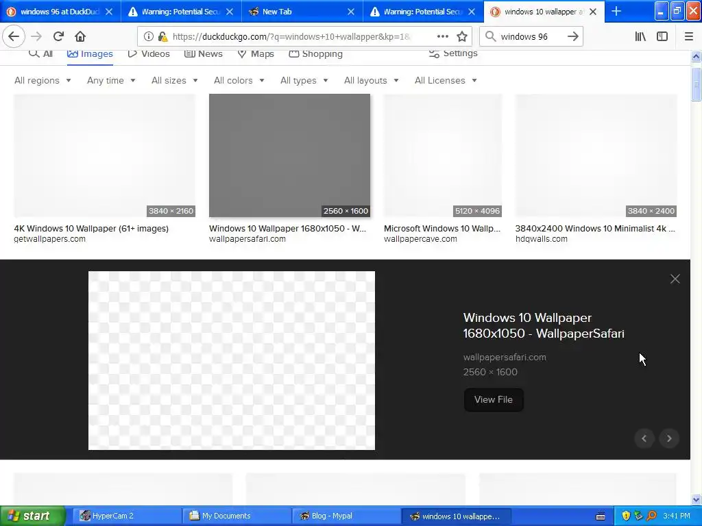This screenshot has height=526, width=702.
Task: Open the browser hamburger menu
Action: [x=688, y=37]
